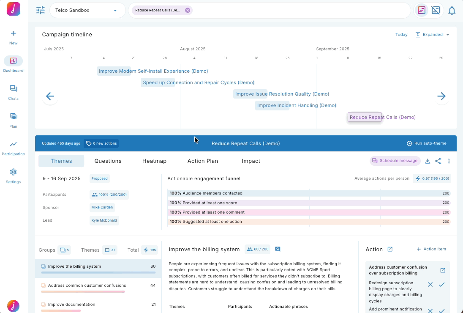Click the Run auto-theme button
Viewport: 463px width, 313px height.
coord(426,143)
